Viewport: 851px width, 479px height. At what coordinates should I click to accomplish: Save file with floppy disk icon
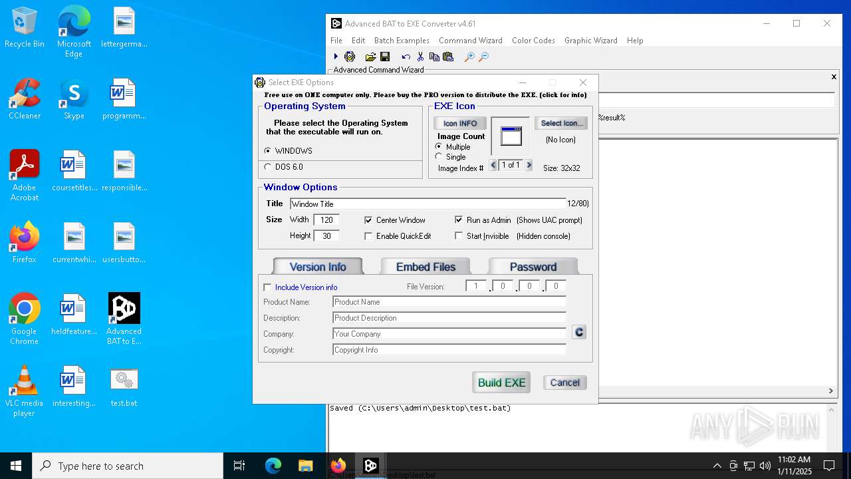[385, 57]
